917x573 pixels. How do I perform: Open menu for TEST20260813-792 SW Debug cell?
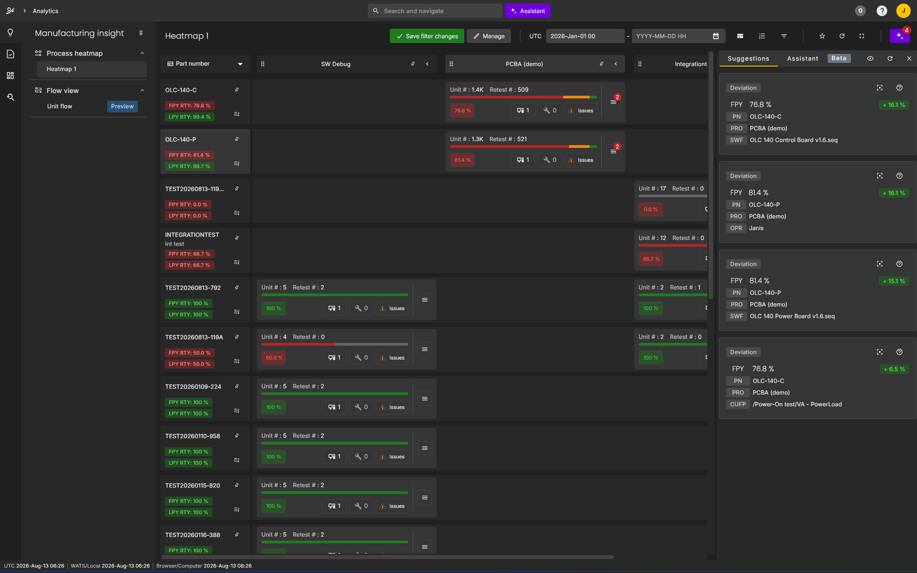coord(425,300)
